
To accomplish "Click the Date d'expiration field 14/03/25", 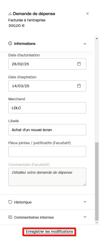I will click(x=47, y=86).
